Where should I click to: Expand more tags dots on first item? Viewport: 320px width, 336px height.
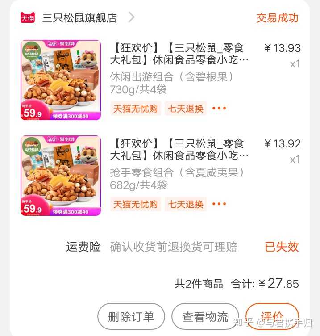[x=219, y=108]
